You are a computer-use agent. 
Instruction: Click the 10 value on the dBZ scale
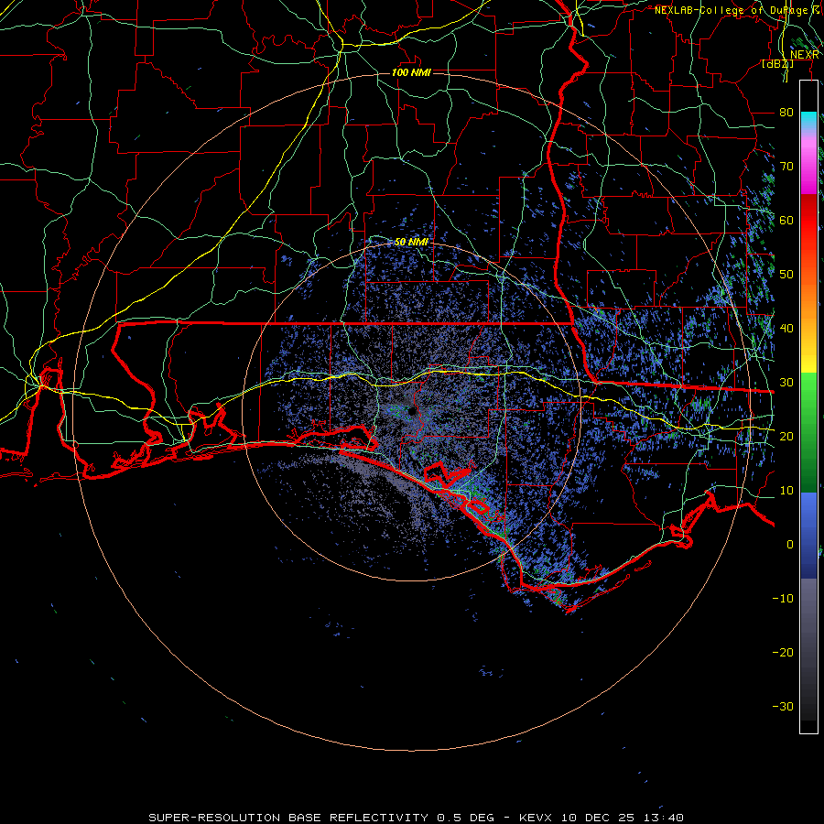tap(786, 491)
